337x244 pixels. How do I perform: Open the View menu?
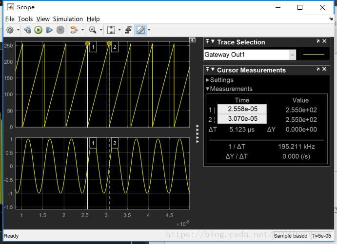coord(43,19)
